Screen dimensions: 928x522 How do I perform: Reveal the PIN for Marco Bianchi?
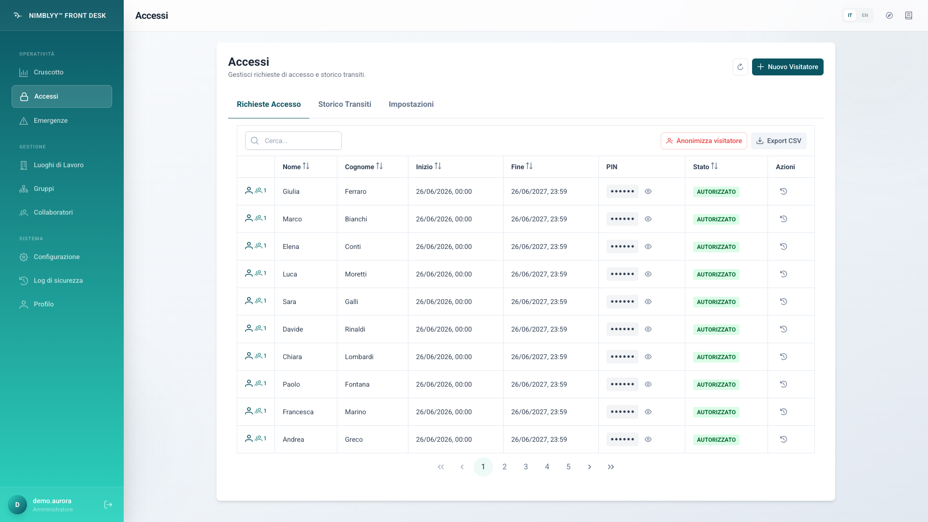coord(648,219)
